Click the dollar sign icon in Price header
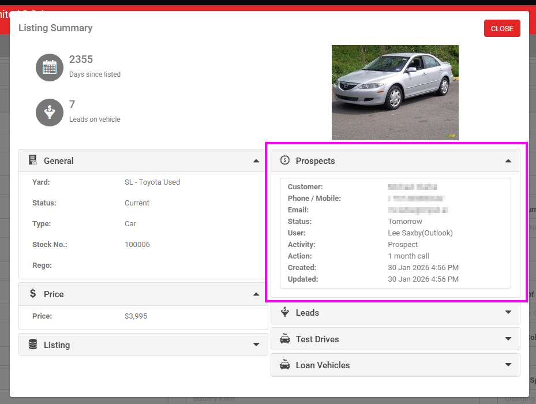Screen dimensions: 536x404 pos(33,294)
